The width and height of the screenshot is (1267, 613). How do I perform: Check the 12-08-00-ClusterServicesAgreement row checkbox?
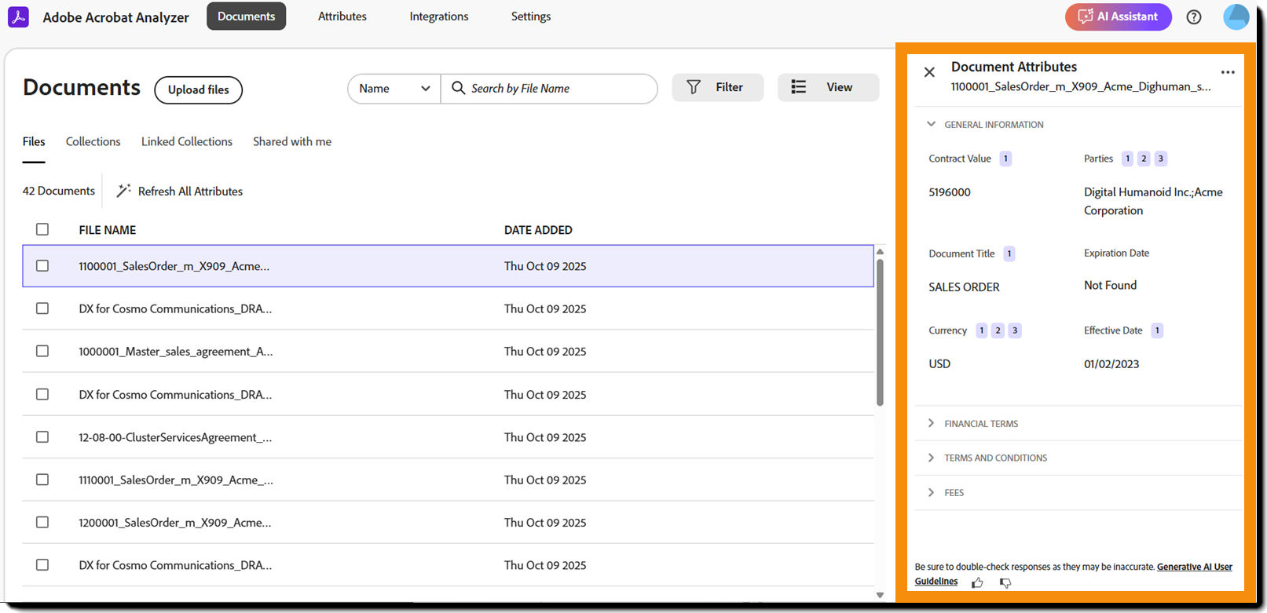[42, 436]
